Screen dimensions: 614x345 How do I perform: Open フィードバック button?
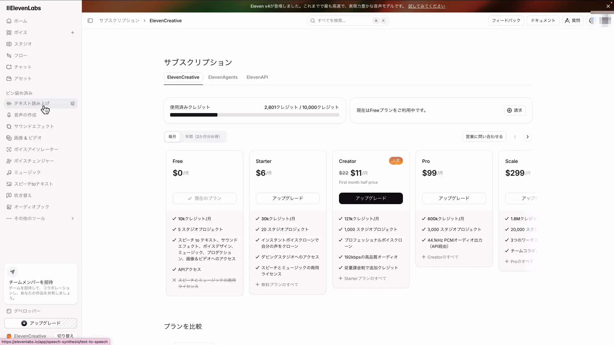tap(506, 21)
